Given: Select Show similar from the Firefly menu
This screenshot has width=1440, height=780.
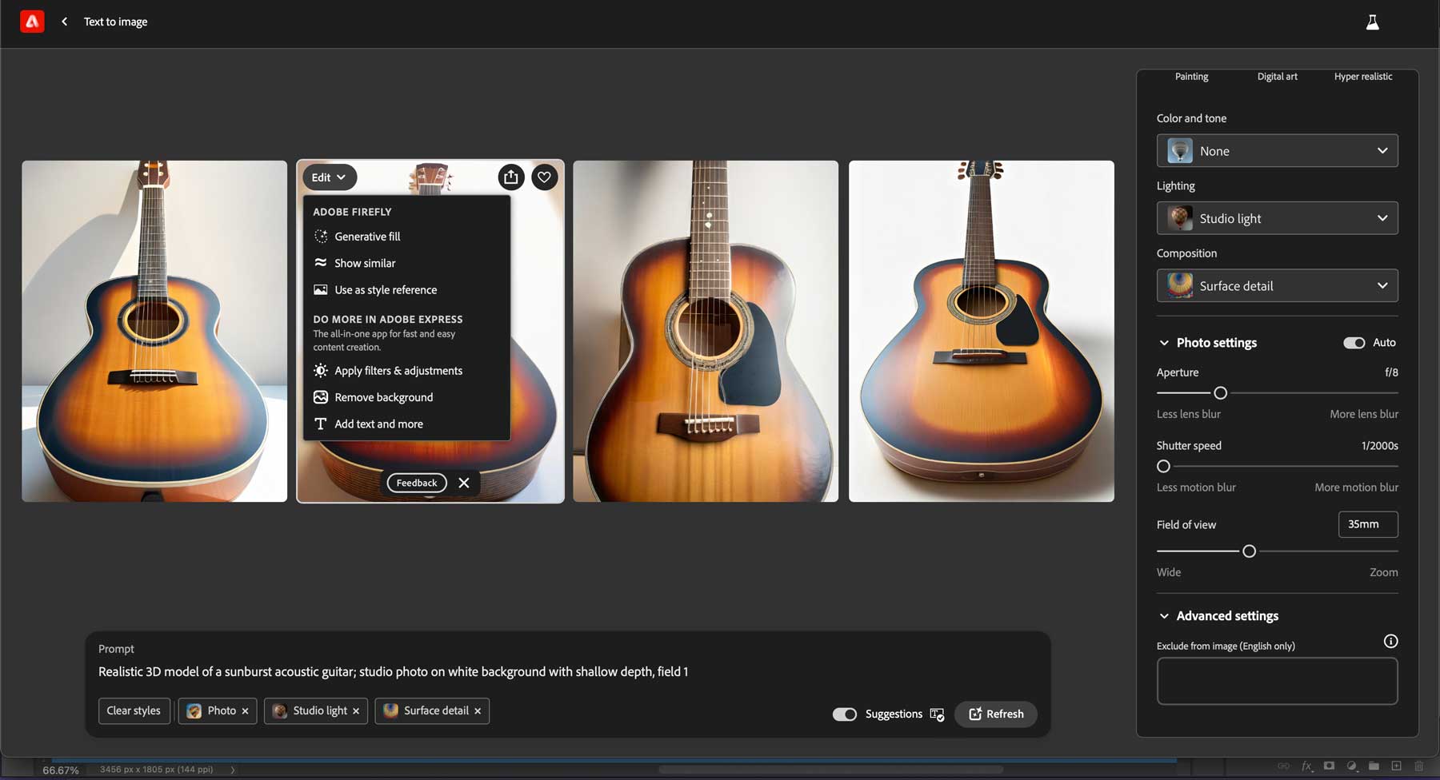Looking at the screenshot, I should tap(320, 262).
